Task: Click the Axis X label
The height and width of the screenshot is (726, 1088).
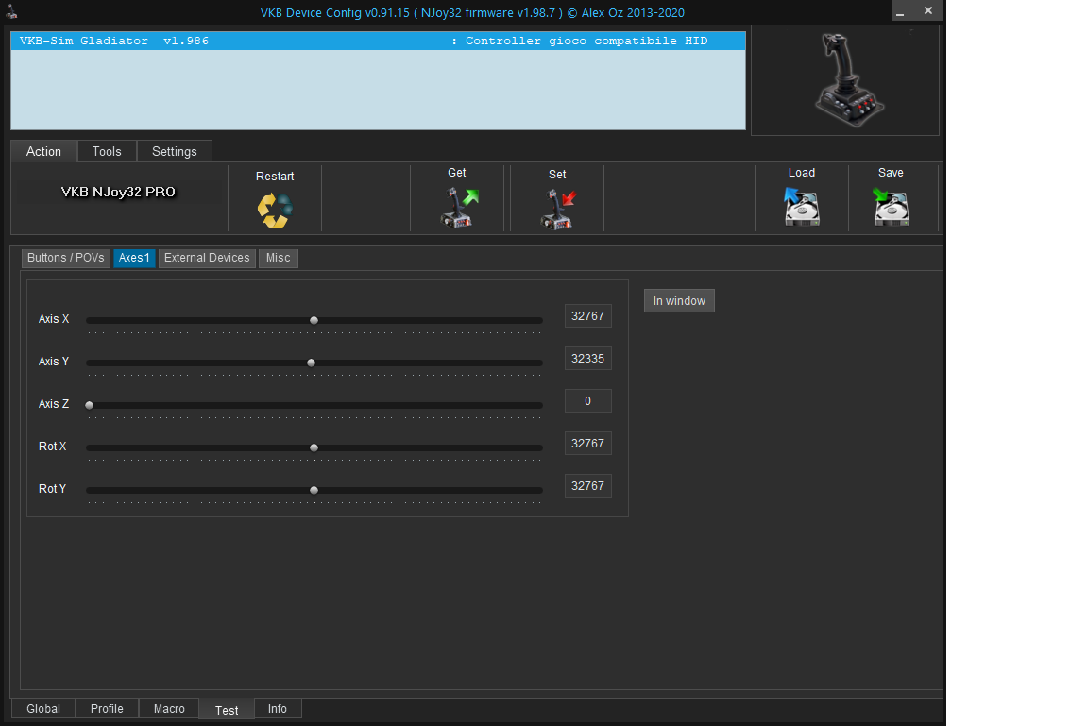Action: tap(54, 319)
